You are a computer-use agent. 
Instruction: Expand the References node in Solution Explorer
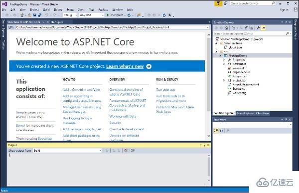(224, 64)
